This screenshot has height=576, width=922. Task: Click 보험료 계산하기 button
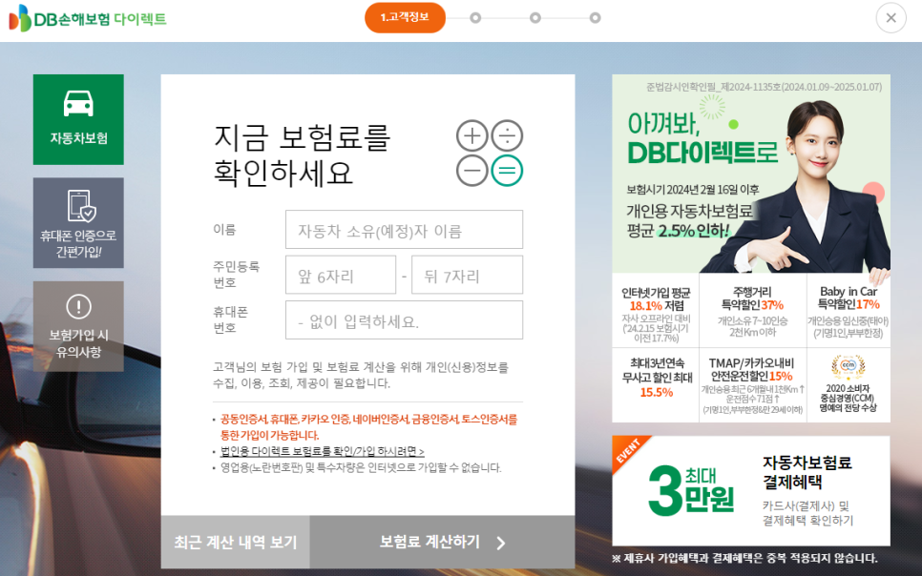442,542
